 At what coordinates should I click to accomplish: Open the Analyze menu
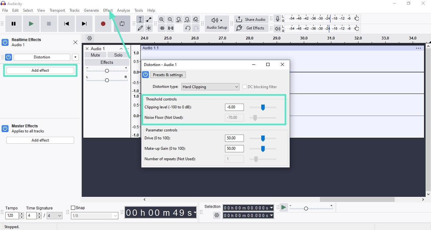(123, 10)
